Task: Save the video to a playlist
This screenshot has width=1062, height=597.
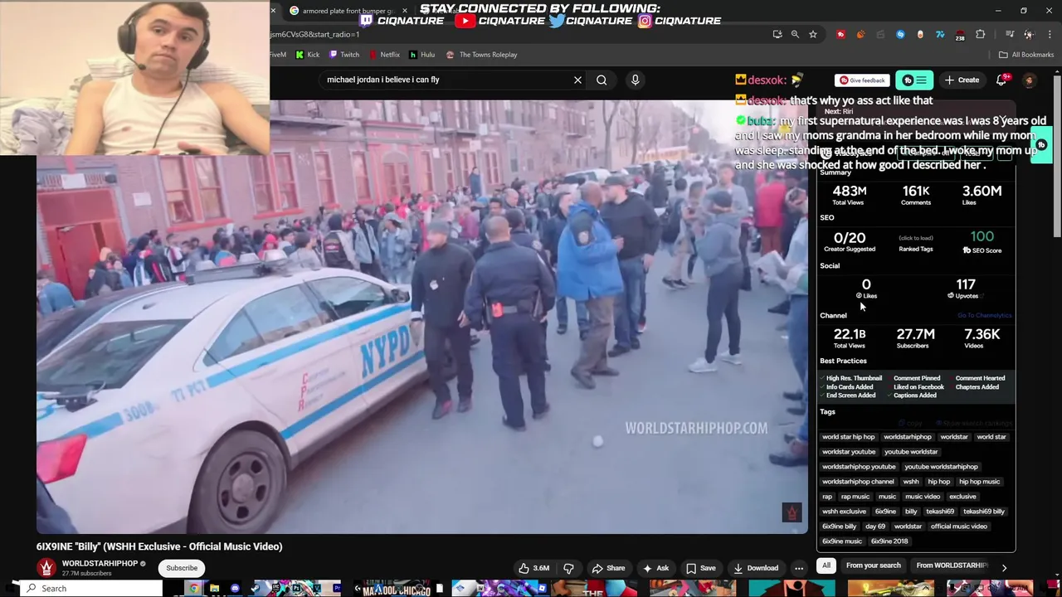Action: click(701, 568)
